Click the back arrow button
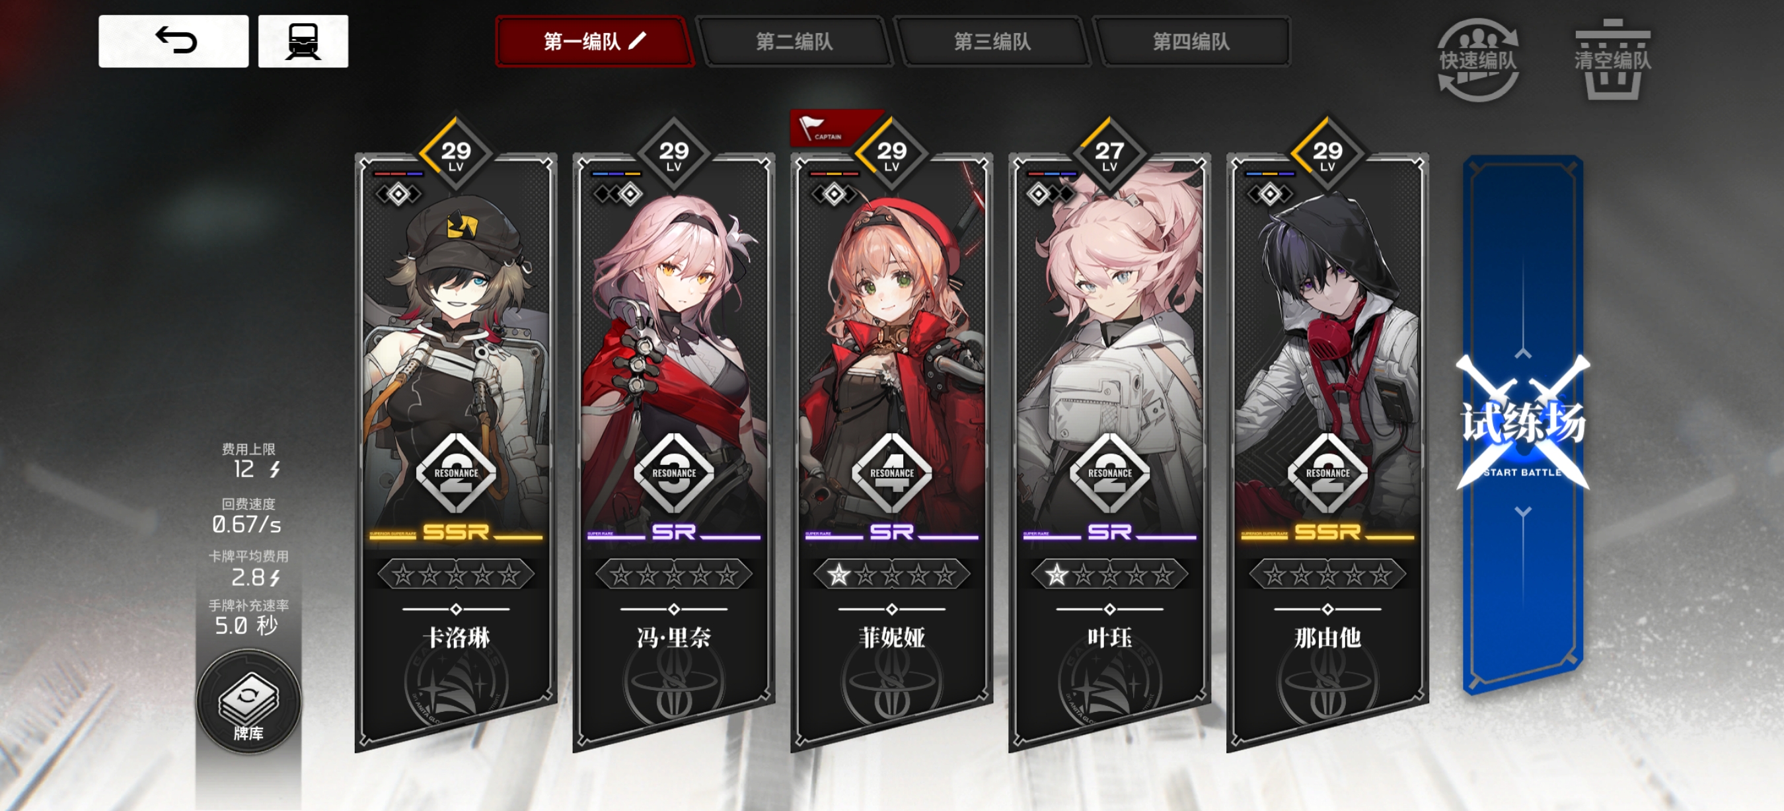Viewport: 1784px width, 811px height. 173,41
